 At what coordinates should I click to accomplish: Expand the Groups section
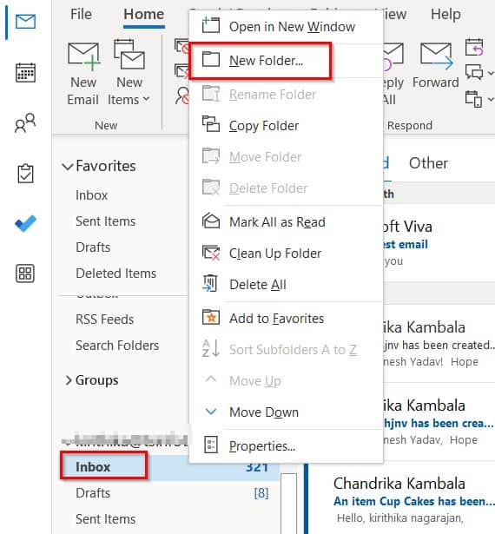coord(69,380)
